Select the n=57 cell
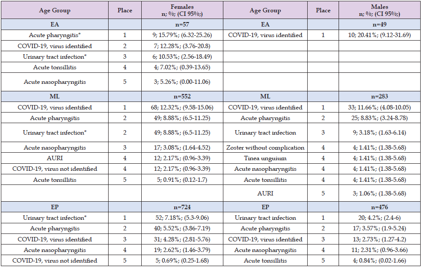Image resolution: width=422 pixels, height=267 pixels. tap(182, 25)
